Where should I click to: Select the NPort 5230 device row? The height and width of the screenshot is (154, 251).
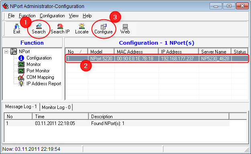click(157, 58)
